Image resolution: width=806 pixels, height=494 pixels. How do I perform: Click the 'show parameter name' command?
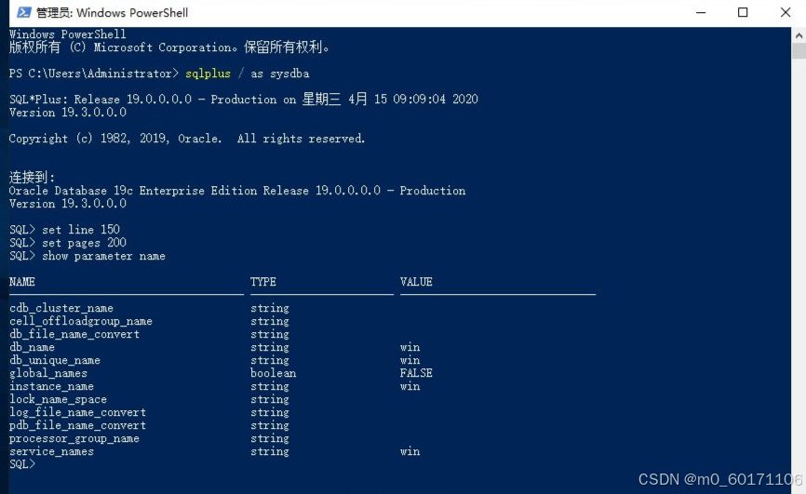pos(103,256)
